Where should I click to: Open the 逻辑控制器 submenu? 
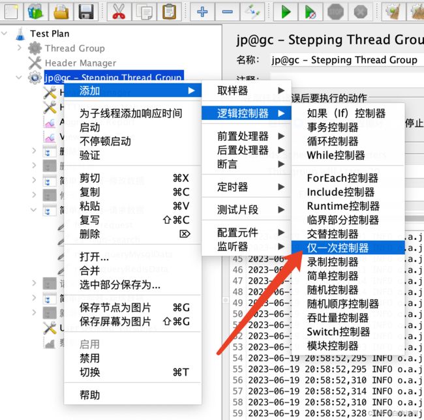tap(247, 113)
